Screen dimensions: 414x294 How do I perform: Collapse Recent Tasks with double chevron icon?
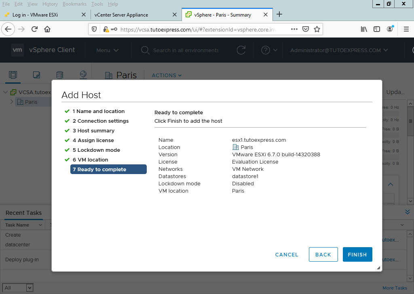408,212
